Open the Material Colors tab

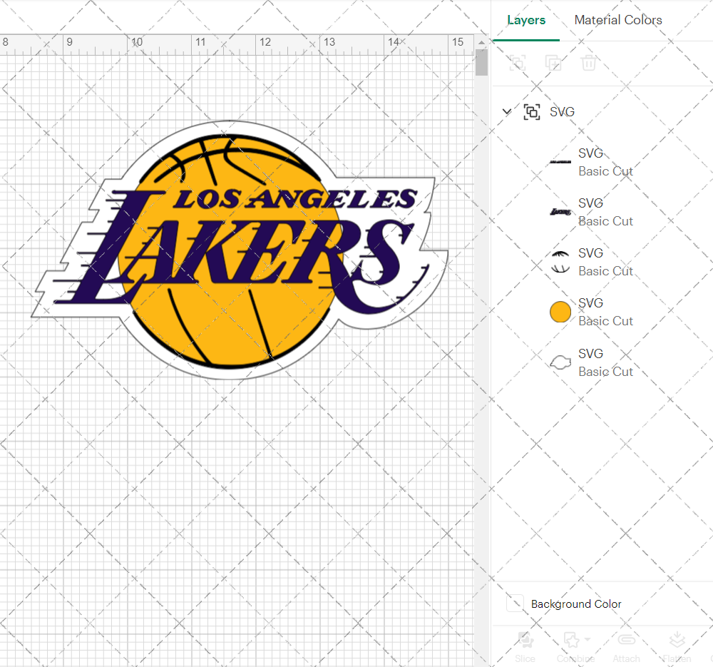point(618,20)
